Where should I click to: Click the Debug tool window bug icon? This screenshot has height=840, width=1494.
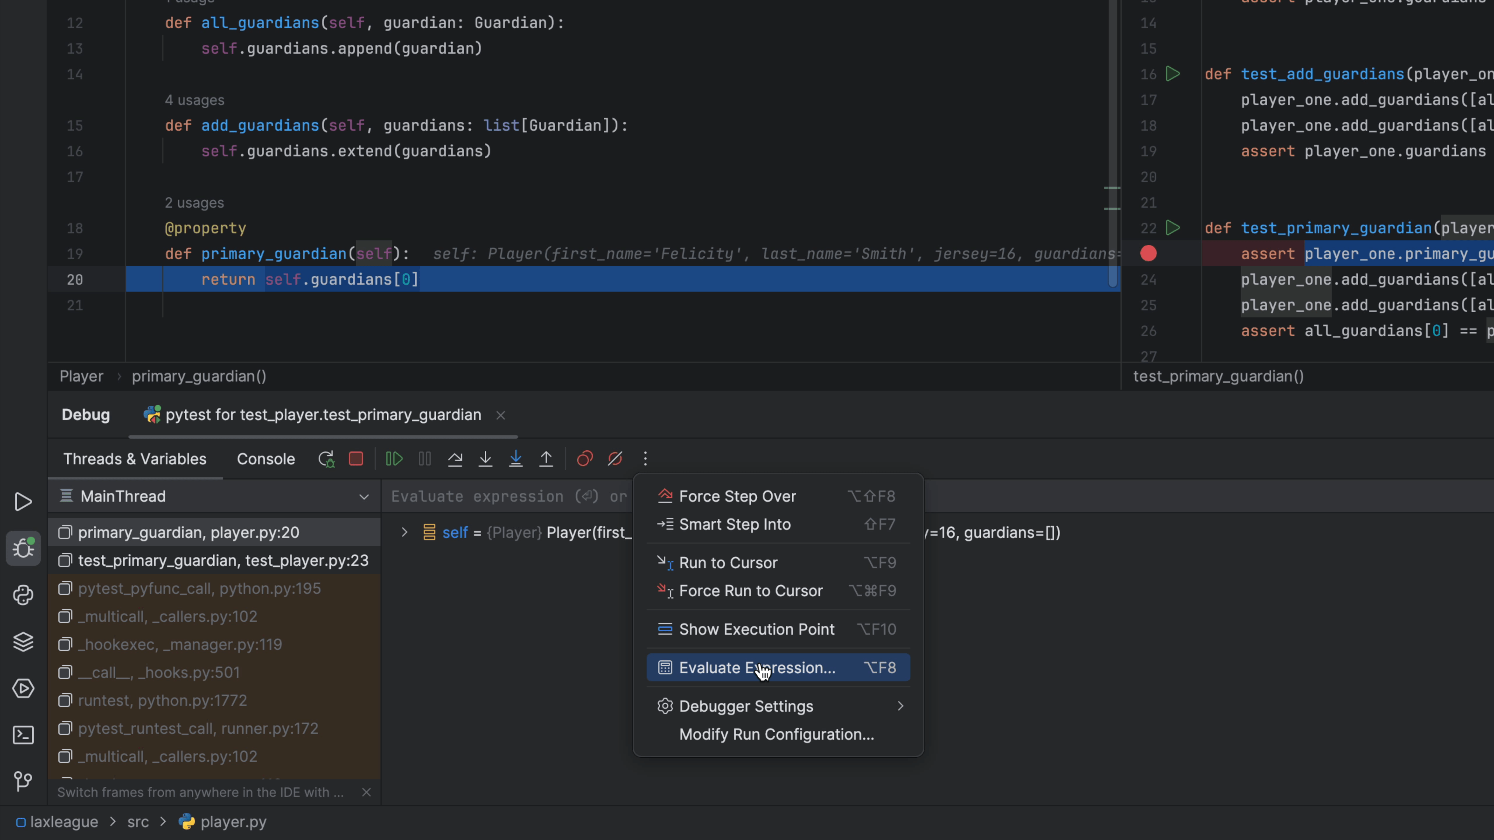23,548
